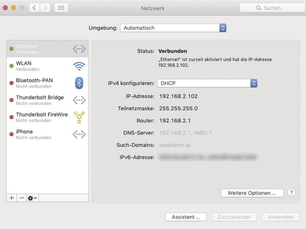Click the magnifier icon in search field
306x229 pixels.
[x=259, y=8]
